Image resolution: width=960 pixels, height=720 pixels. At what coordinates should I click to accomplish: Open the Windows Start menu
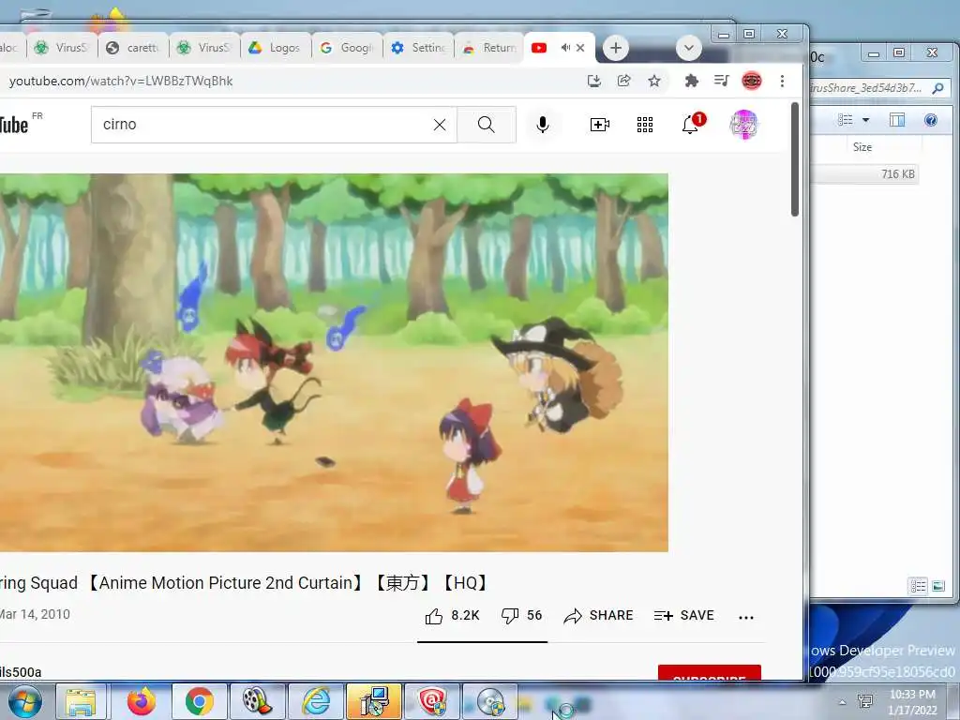pyautogui.click(x=23, y=701)
